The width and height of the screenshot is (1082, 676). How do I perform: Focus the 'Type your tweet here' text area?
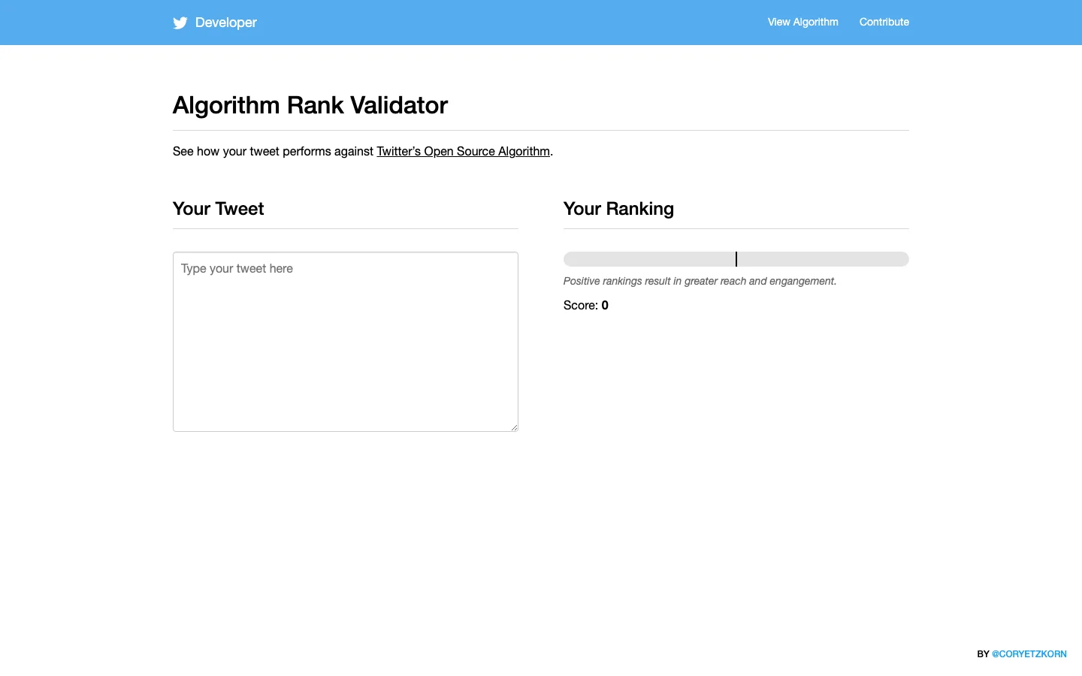346,342
